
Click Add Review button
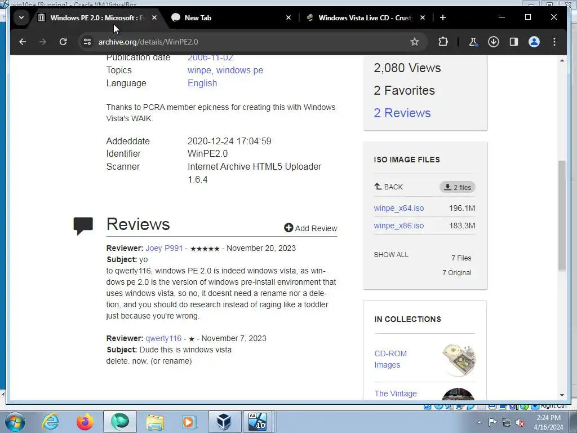click(310, 228)
